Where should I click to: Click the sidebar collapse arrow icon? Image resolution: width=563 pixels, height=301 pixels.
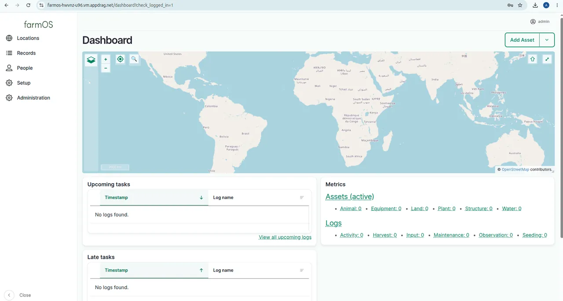pos(9,295)
